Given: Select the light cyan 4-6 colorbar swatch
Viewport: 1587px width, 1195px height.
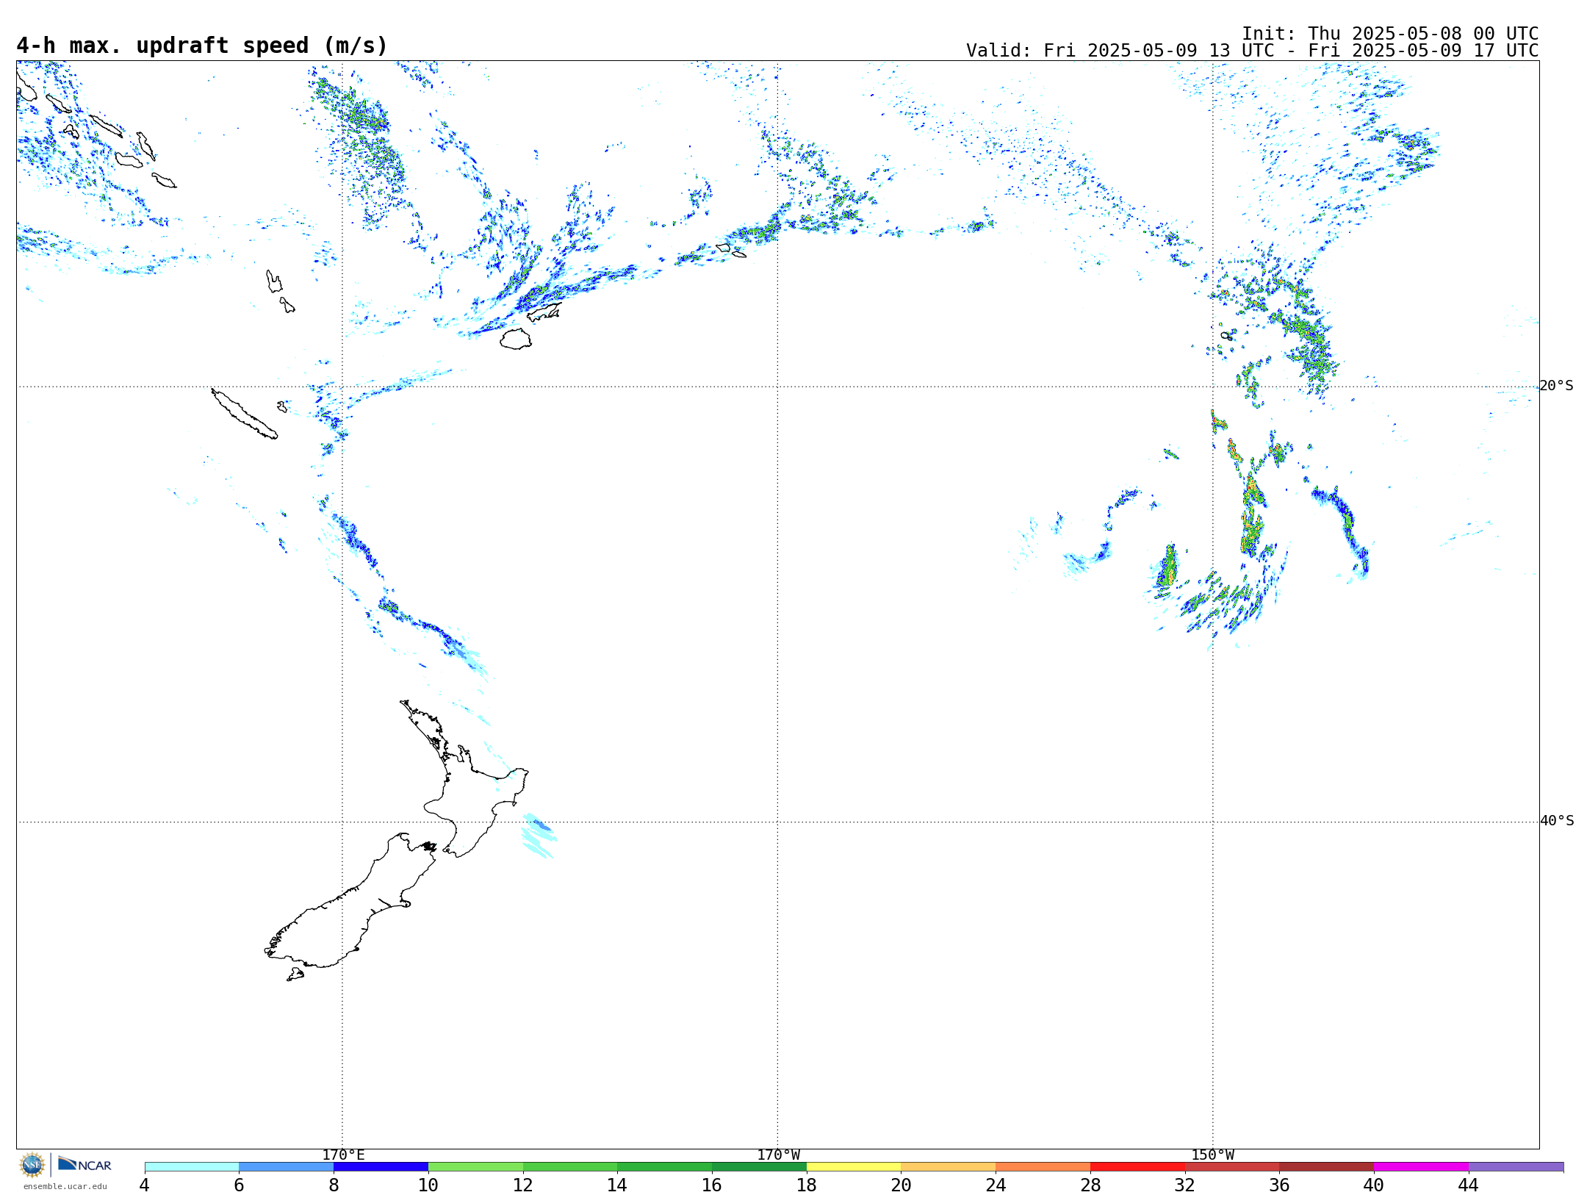Looking at the screenshot, I should tap(192, 1167).
